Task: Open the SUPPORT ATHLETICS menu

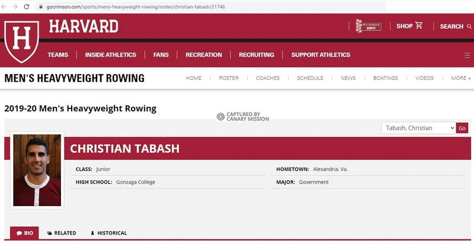Action: (321, 54)
